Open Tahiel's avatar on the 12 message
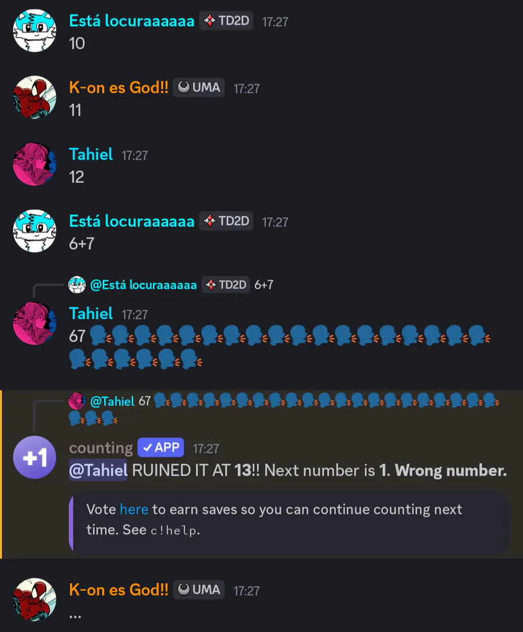Viewport: 523px width, 632px height. coord(35,164)
